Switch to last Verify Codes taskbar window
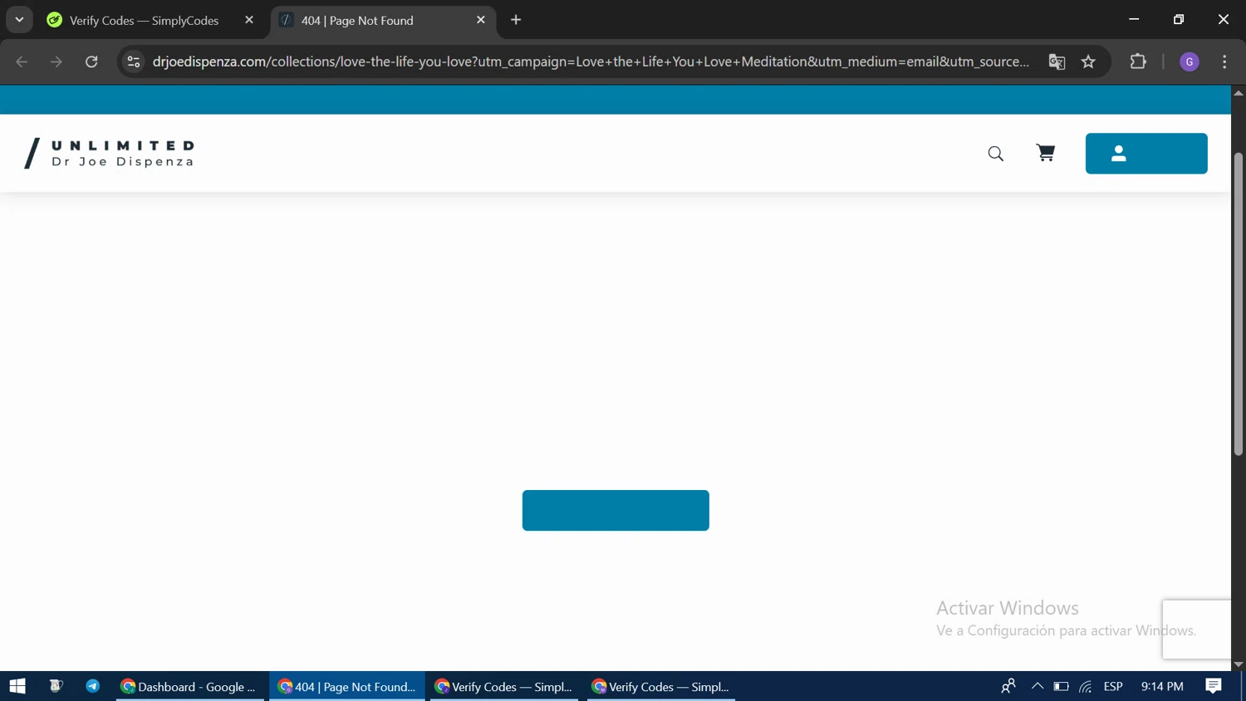 [661, 686]
